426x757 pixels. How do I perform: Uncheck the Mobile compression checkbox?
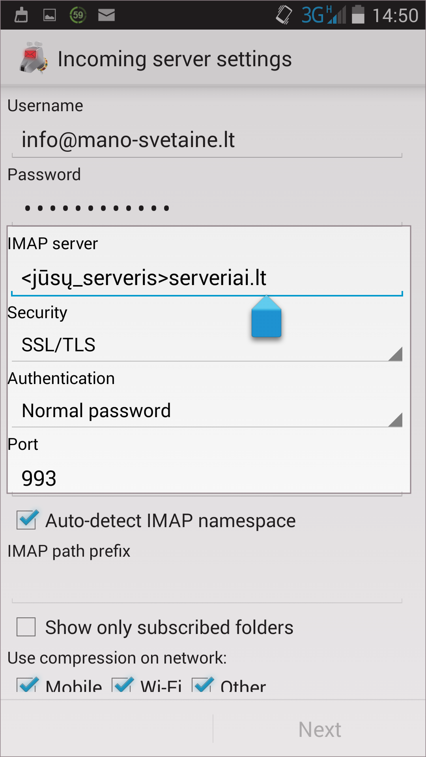[x=27, y=685]
